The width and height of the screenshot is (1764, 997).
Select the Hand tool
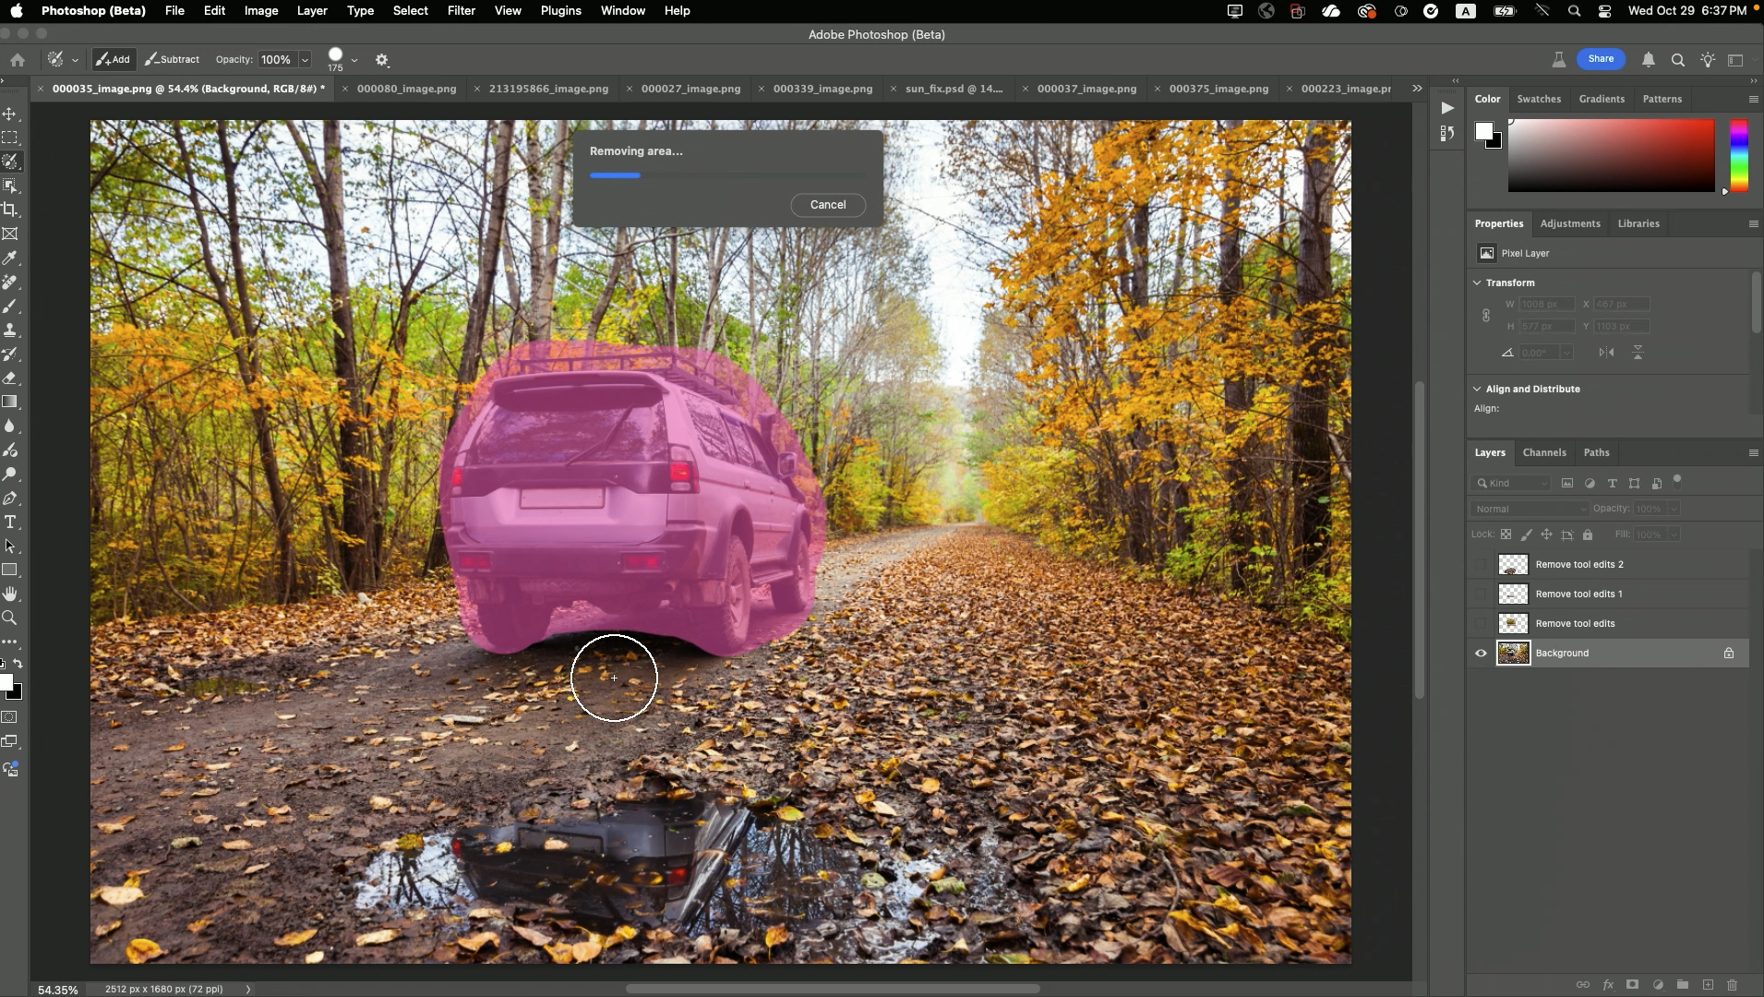click(10, 595)
